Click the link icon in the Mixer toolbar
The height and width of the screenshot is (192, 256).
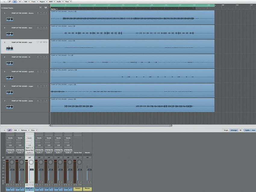pos(10,130)
